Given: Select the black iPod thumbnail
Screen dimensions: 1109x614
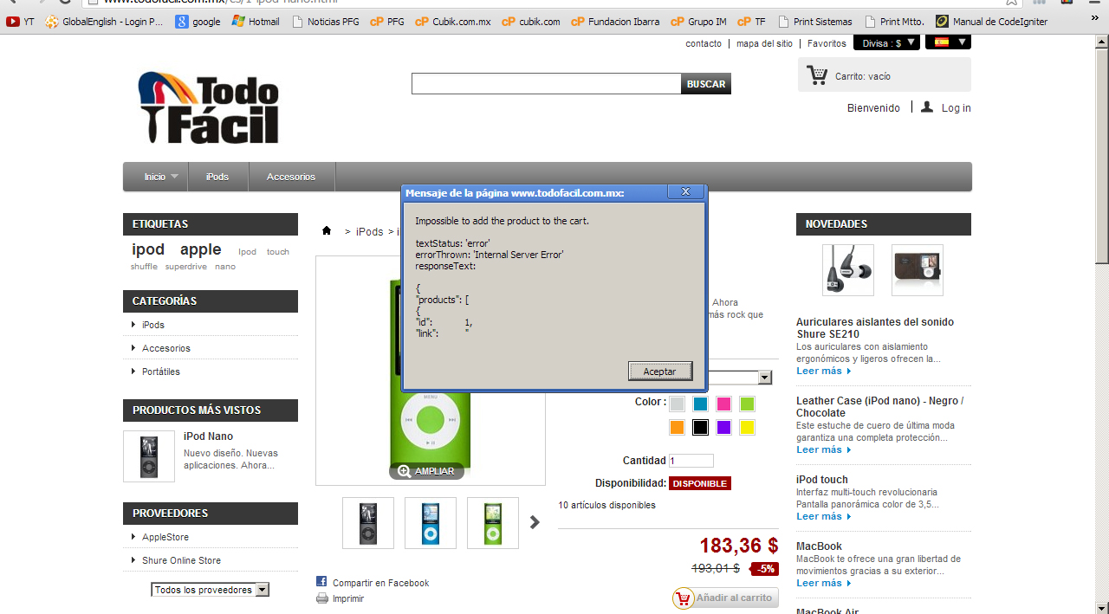Looking at the screenshot, I should click(368, 523).
